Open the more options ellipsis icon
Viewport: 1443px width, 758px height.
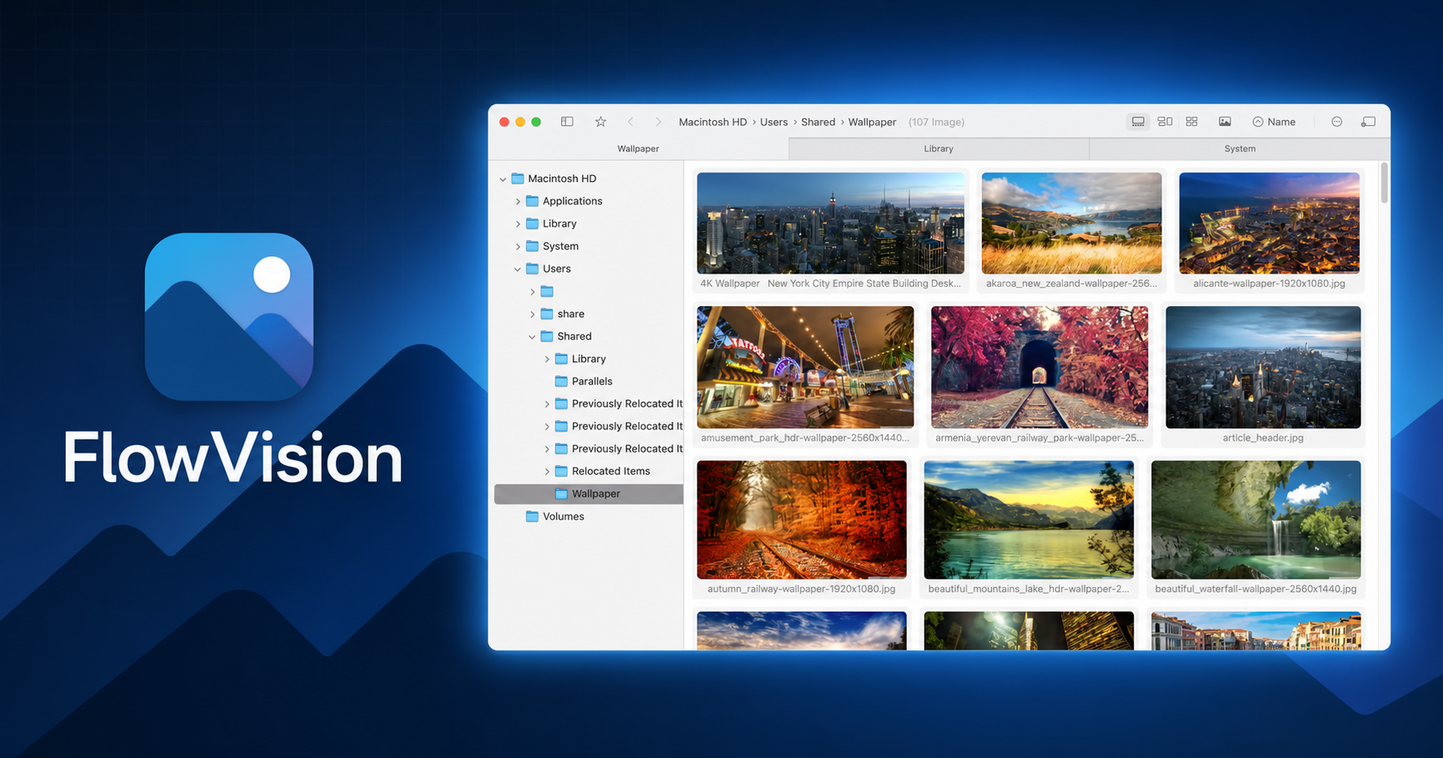pos(1336,122)
